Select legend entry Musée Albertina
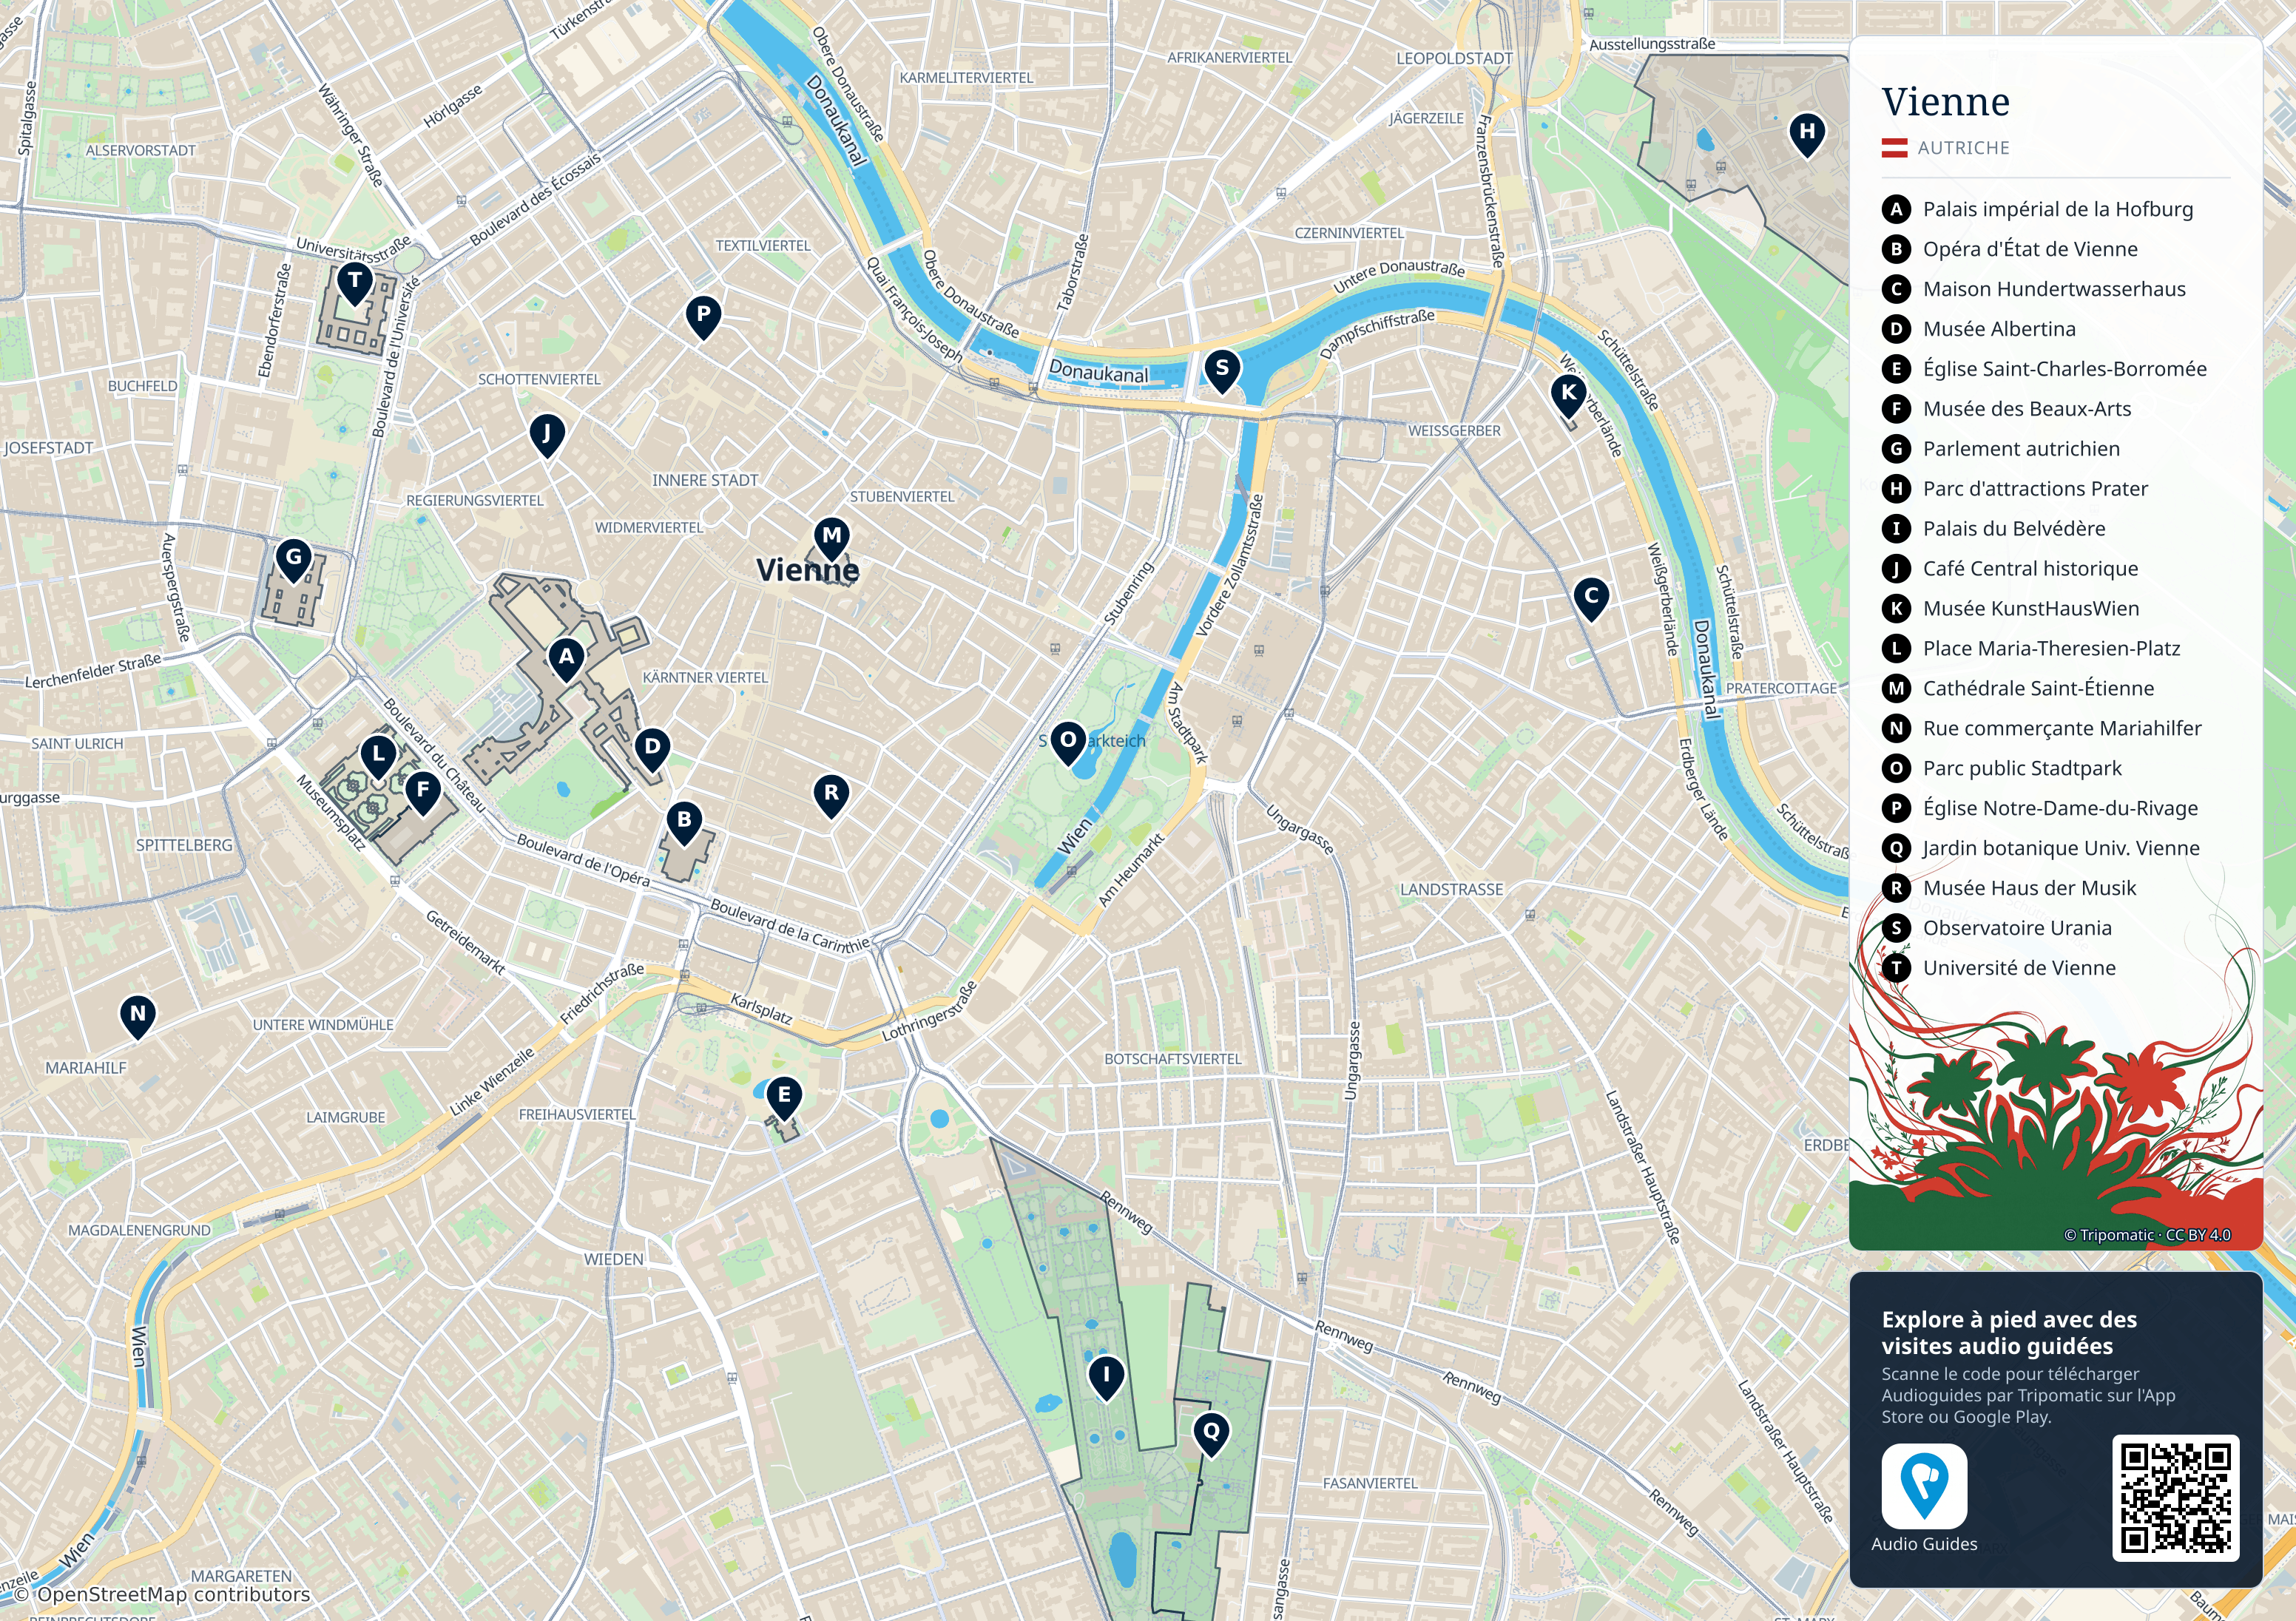 pyautogui.click(x=1999, y=329)
